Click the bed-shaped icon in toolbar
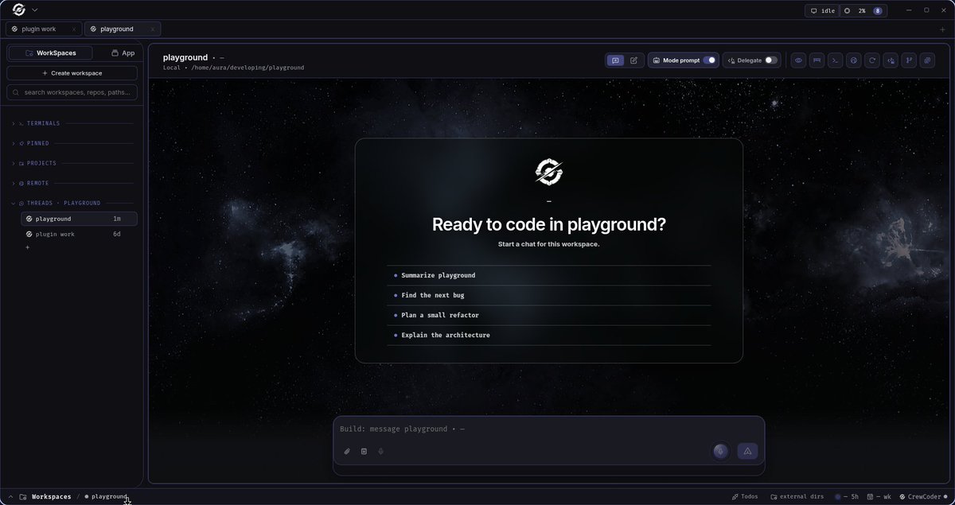 tap(817, 60)
